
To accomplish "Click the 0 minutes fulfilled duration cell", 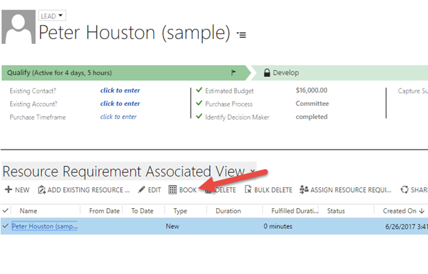I will [278, 226].
